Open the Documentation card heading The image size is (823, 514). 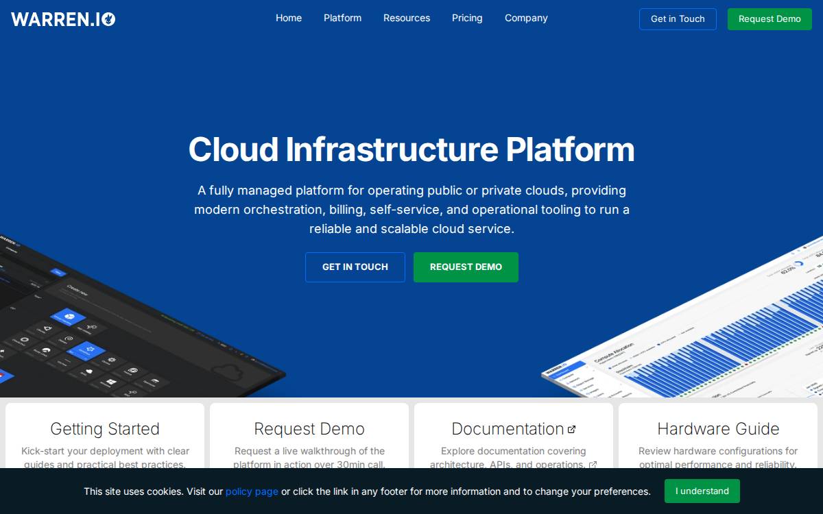coord(508,429)
